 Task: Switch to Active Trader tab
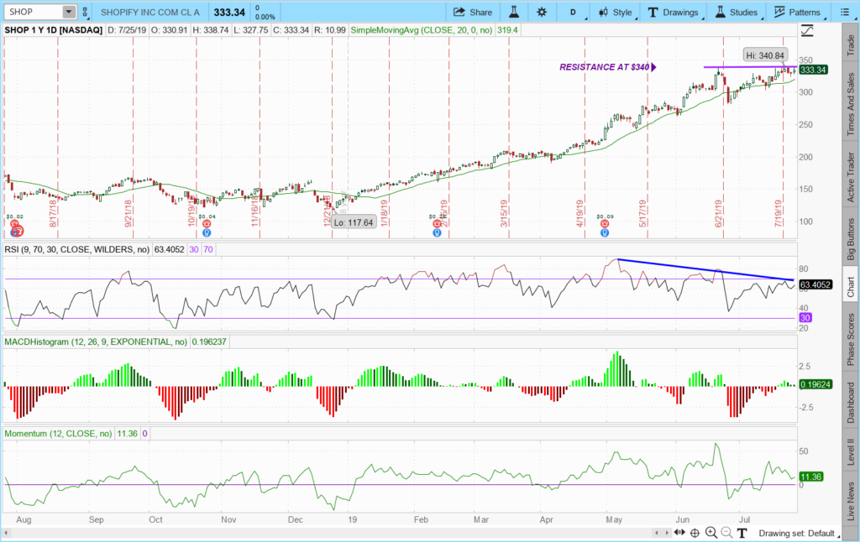[x=851, y=177]
